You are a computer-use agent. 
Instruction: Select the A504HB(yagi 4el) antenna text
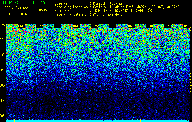(108, 14)
